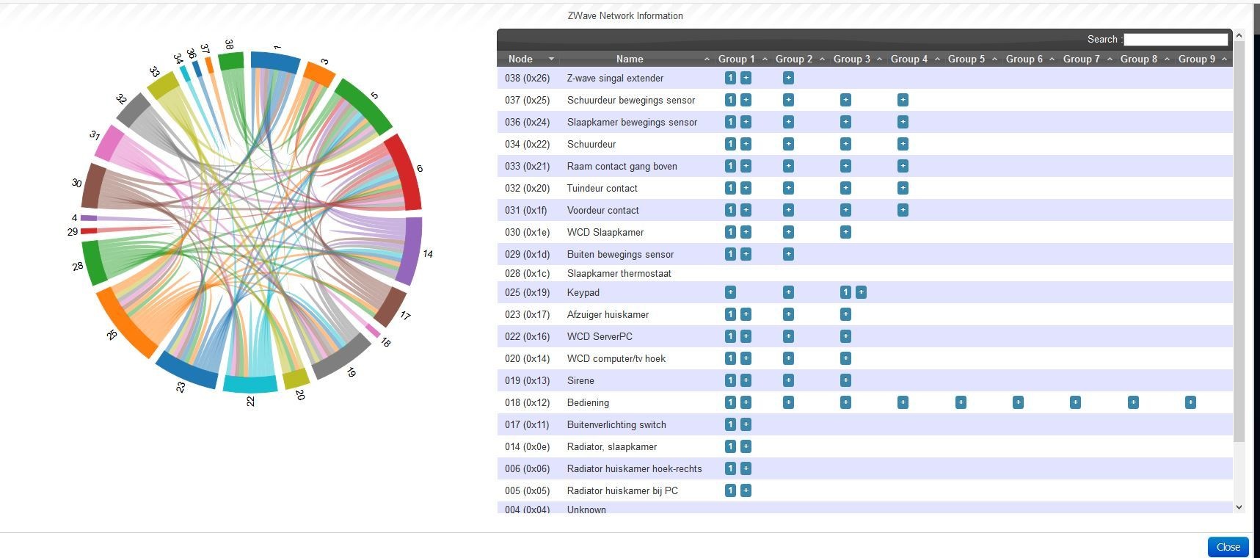Sort the table by the Group 4 column header
This screenshot has height=558, width=1260.
pos(908,59)
